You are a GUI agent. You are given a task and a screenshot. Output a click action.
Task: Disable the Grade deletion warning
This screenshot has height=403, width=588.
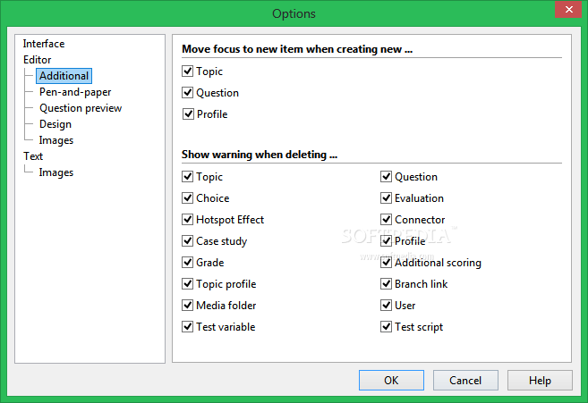point(188,262)
